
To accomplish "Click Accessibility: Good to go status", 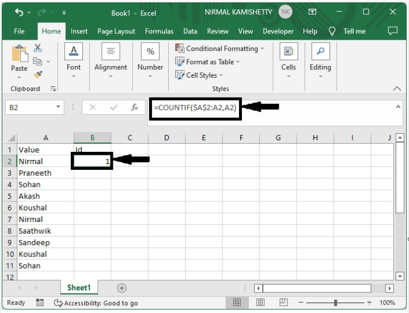I will [x=96, y=303].
